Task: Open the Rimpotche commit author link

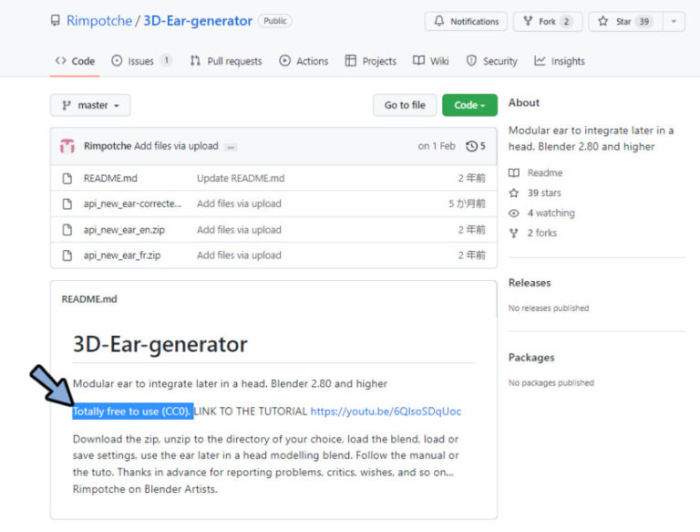Action: (108, 146)
